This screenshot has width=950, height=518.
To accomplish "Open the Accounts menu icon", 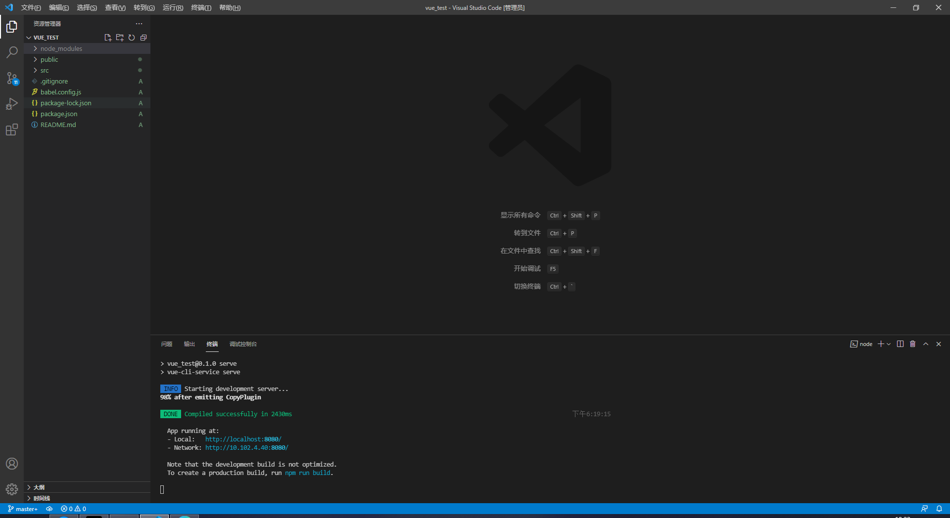I will pyautogui.click(x=12, y=464).
